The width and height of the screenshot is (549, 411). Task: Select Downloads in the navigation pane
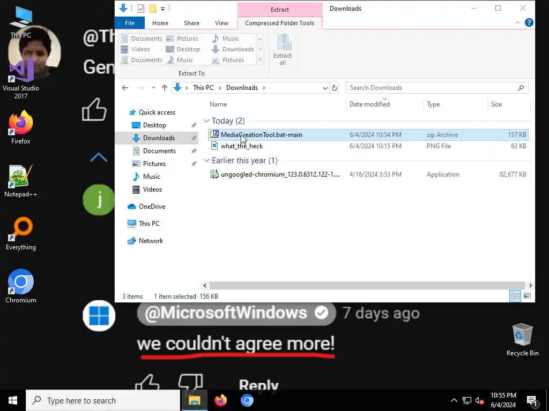click(x=157, y=138)
